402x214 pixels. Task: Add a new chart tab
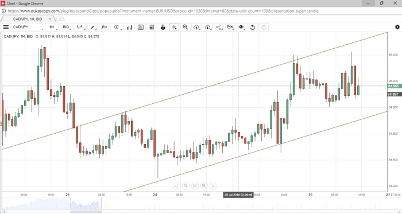(x=60, y=19)
